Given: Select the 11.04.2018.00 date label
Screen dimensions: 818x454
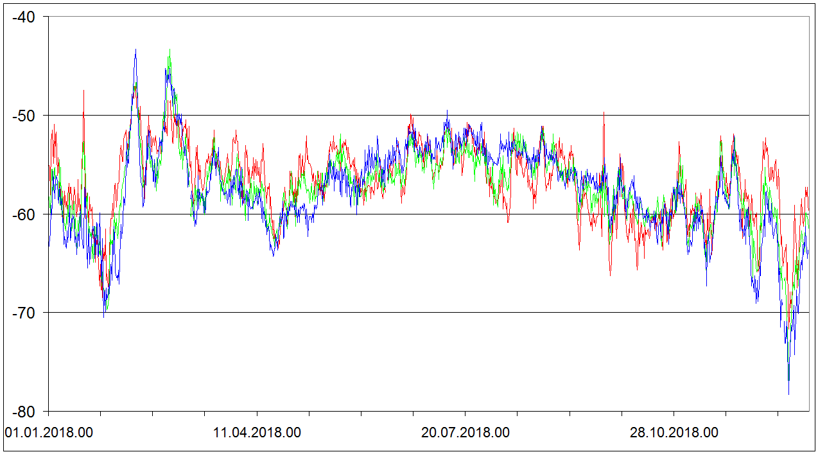Looking at the screenshot, I should click(x=257, y=433).
